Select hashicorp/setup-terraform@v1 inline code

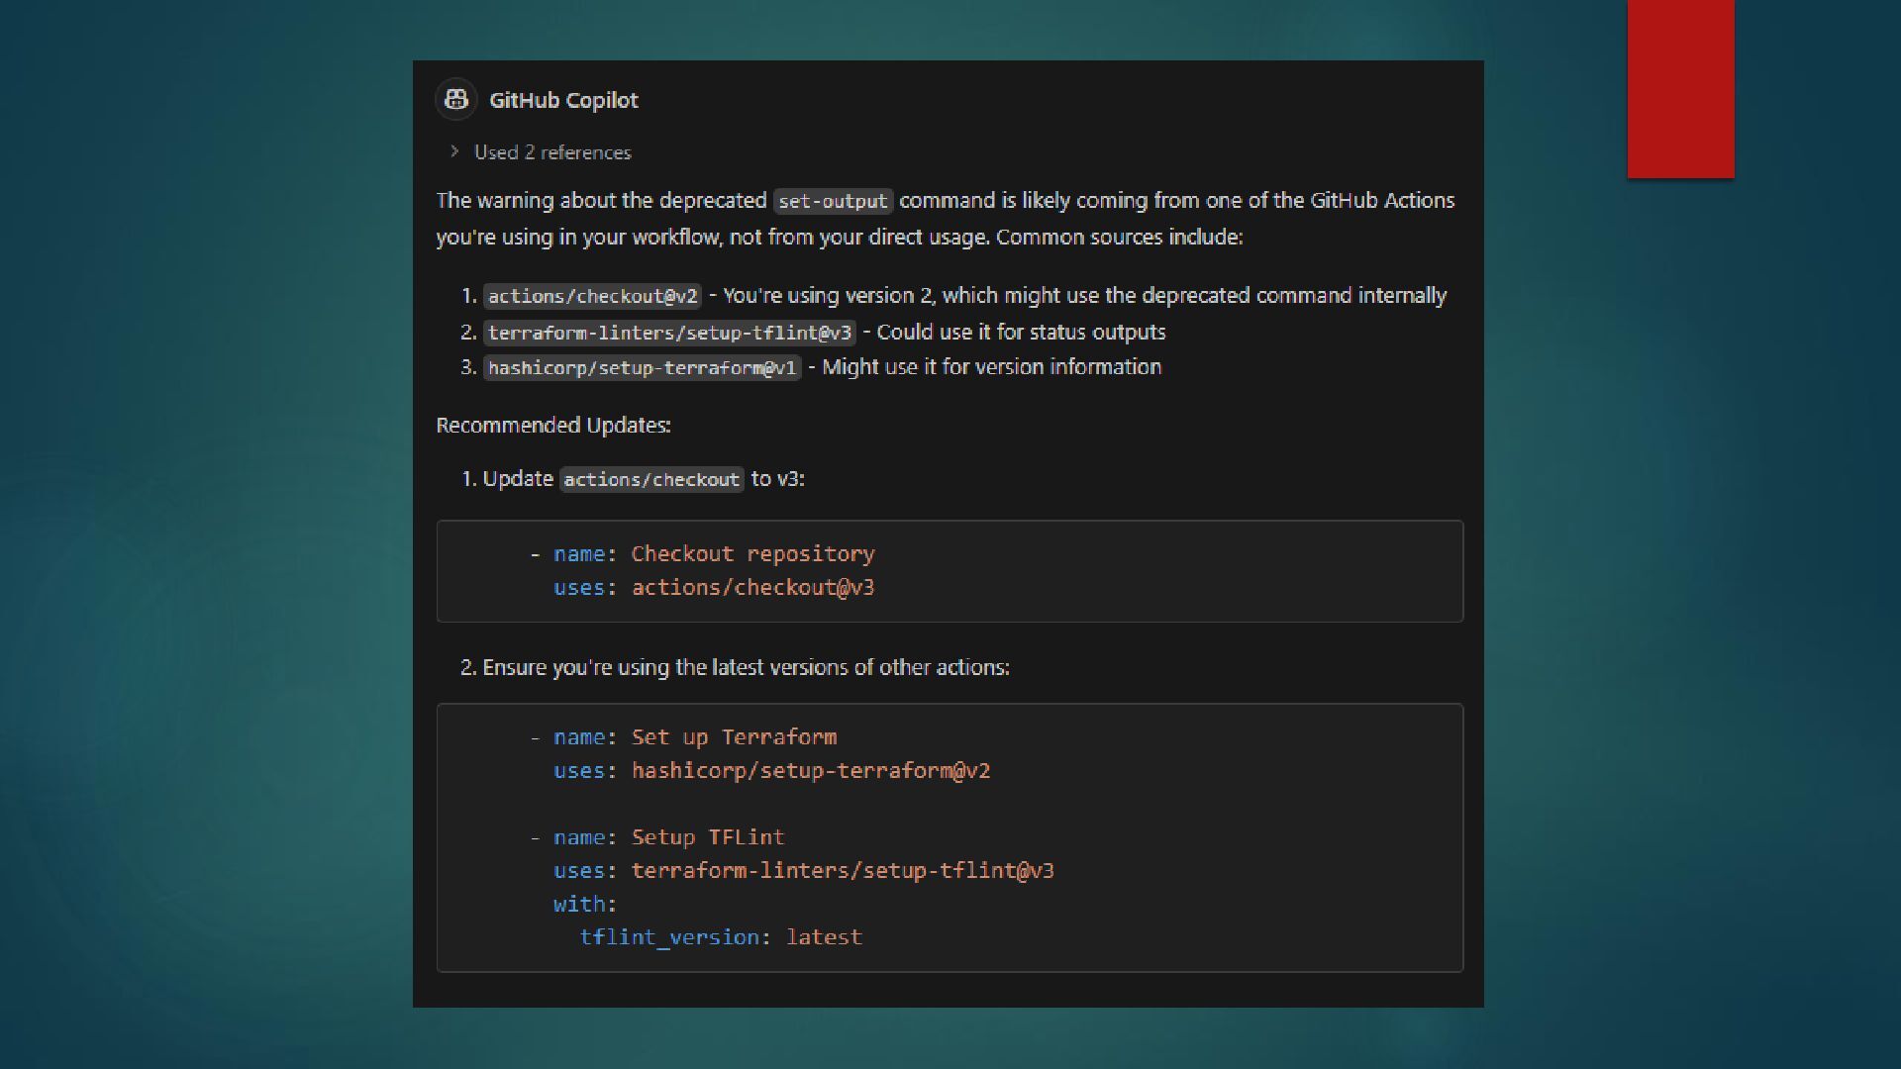[642, 368]
